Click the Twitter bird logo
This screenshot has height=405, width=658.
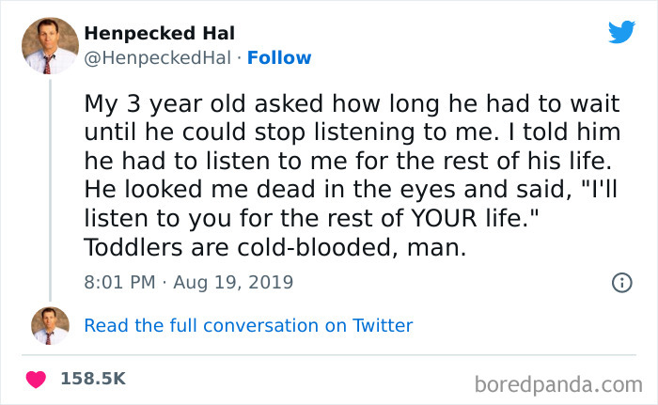click(x=621, y=33)
